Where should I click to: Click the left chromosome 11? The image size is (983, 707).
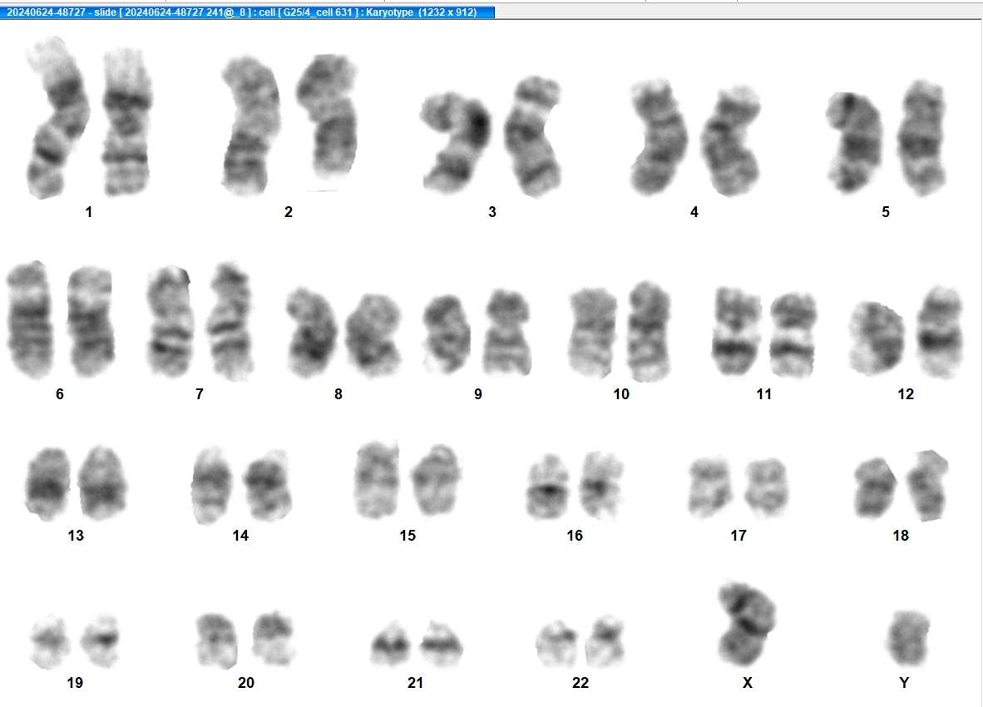click(x=736, y=331)
